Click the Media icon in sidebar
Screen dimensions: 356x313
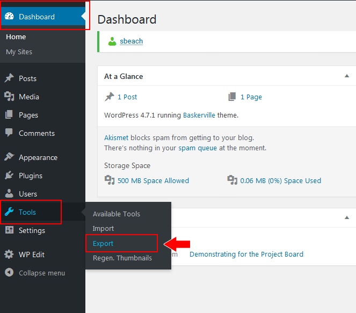[9, 97]
